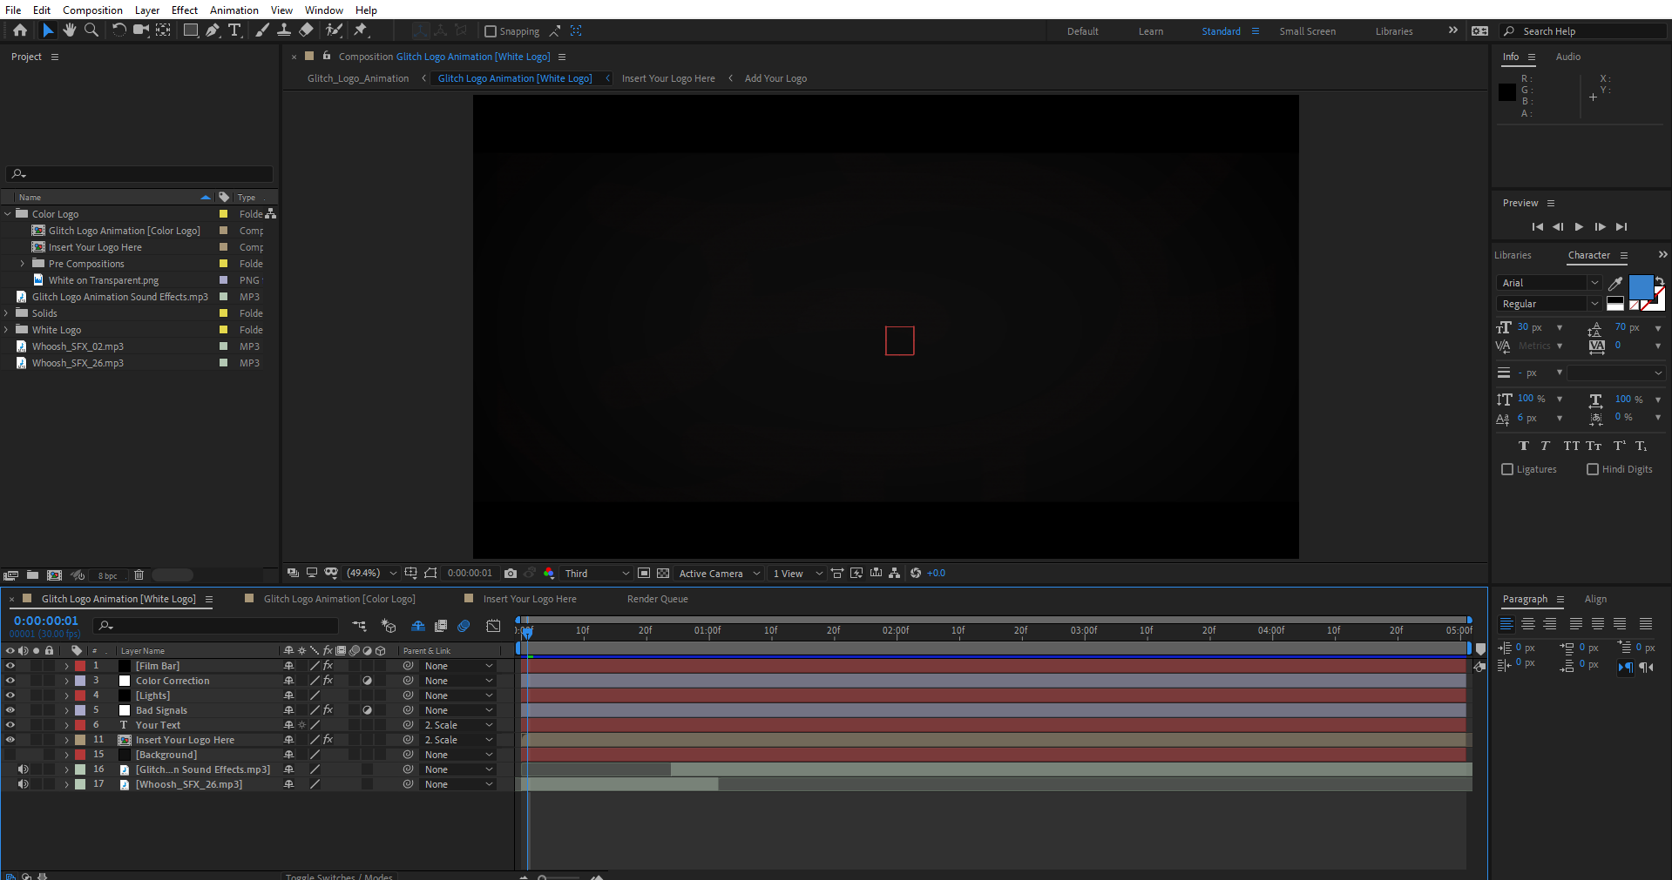Select the Pen tool
The width and height of the screenshot is (1672, 880).
click(x=212, y=30)
